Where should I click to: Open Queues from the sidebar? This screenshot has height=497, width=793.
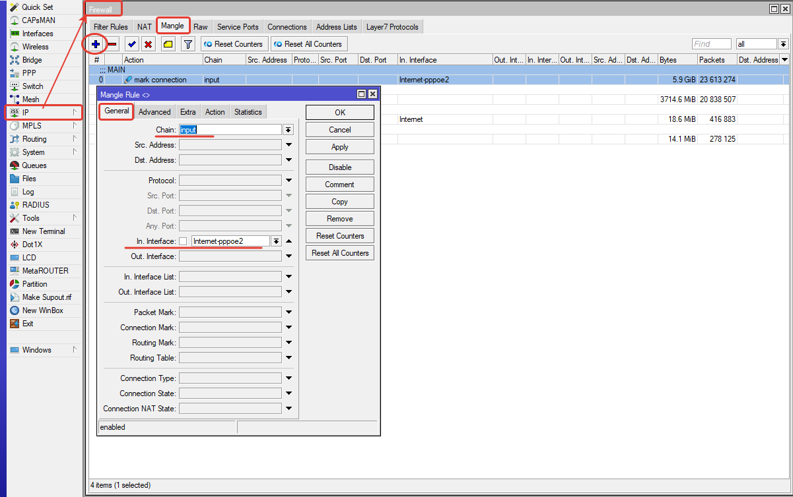[x=34, y=165]
